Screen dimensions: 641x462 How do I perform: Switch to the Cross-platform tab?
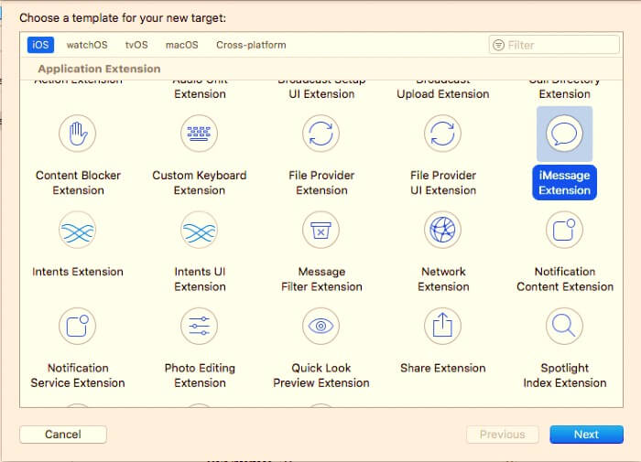click(251, 45)
